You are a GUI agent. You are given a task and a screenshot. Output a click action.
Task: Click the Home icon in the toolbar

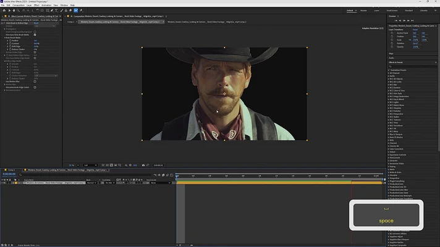(4, 10)
